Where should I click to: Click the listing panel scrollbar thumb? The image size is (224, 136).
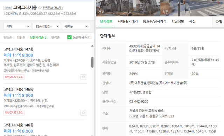[x=92, y=62]
